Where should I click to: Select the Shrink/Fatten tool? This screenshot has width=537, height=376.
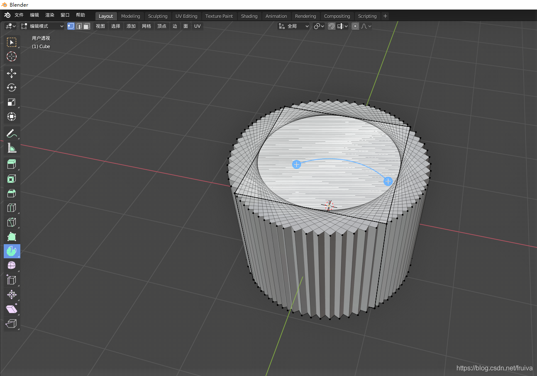coord(12,295)
